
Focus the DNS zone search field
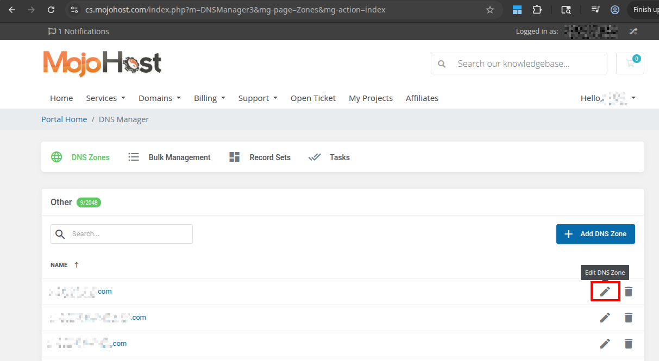pyautogui.click(x=129, y=234)
